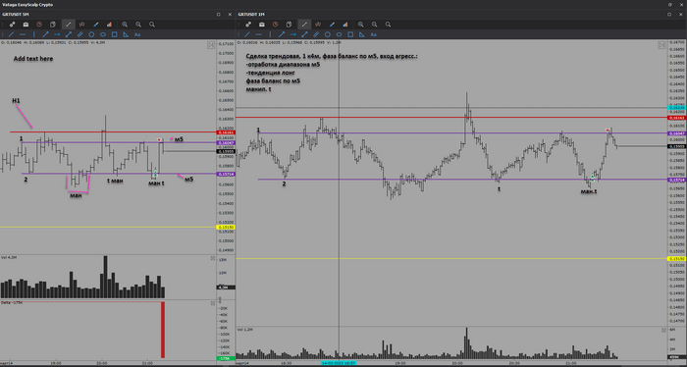
Task: Take a screenshot with 5M chart camera icon
Action: tap(26, 25)
